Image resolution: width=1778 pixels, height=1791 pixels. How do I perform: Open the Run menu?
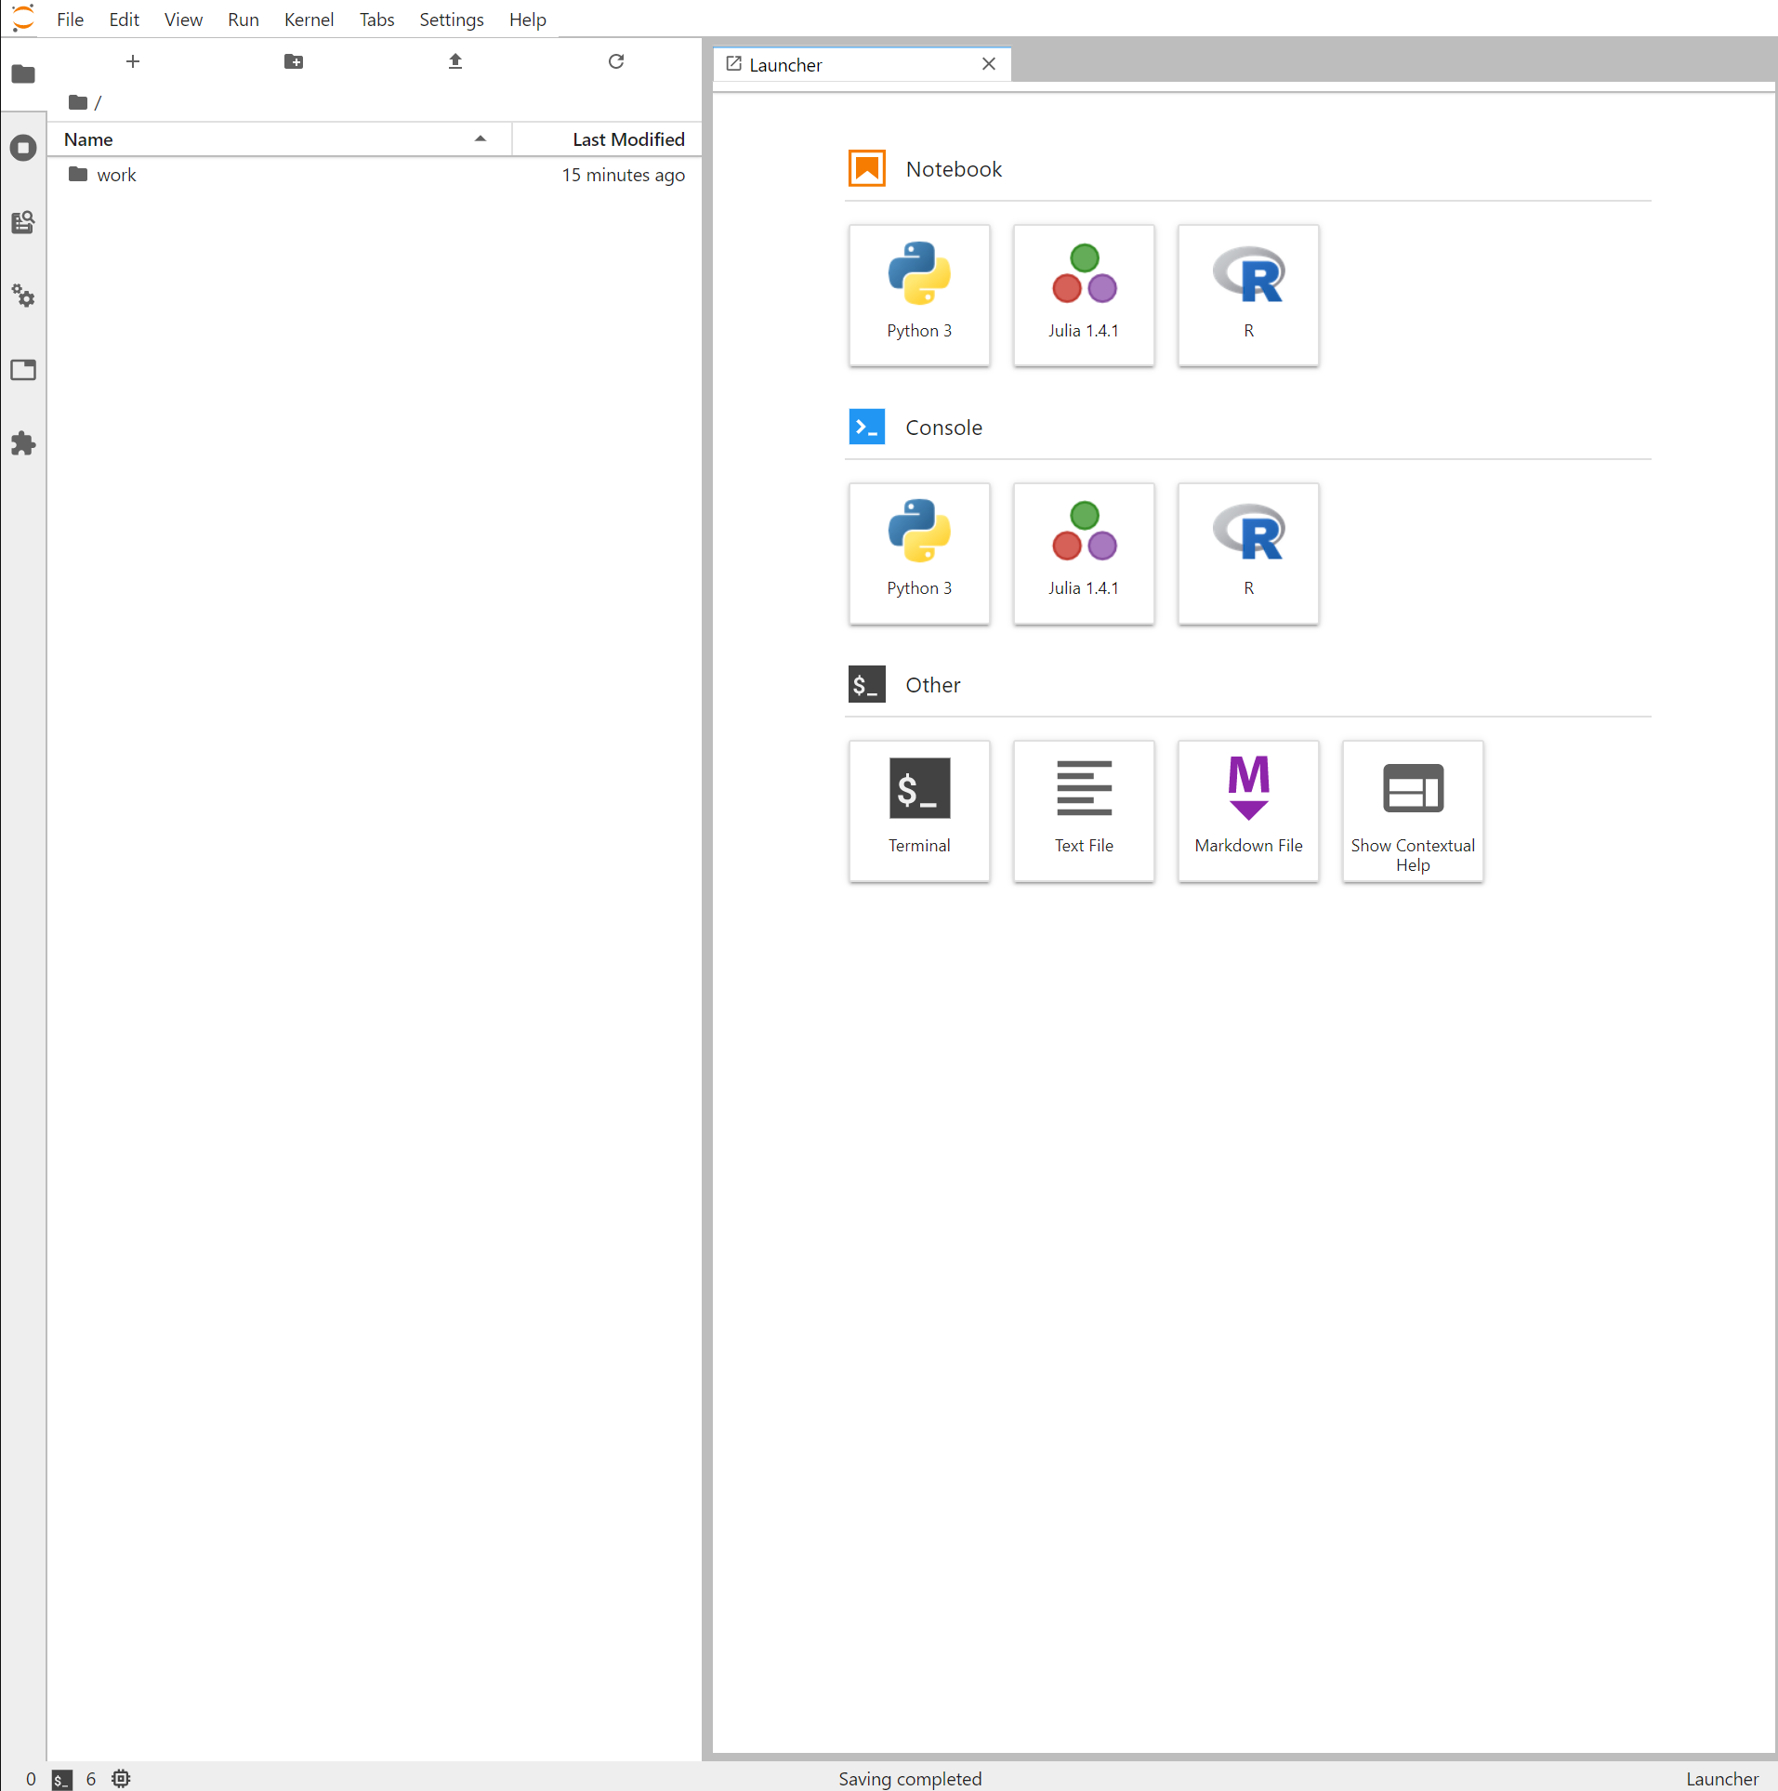coord(243,20)
